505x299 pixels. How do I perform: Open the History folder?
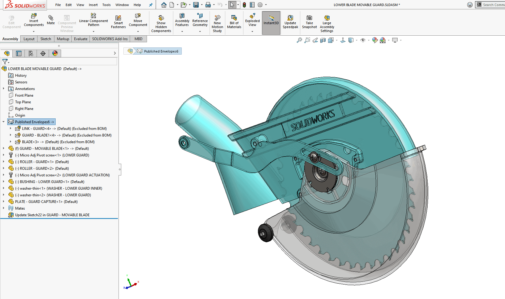point(21,76)
